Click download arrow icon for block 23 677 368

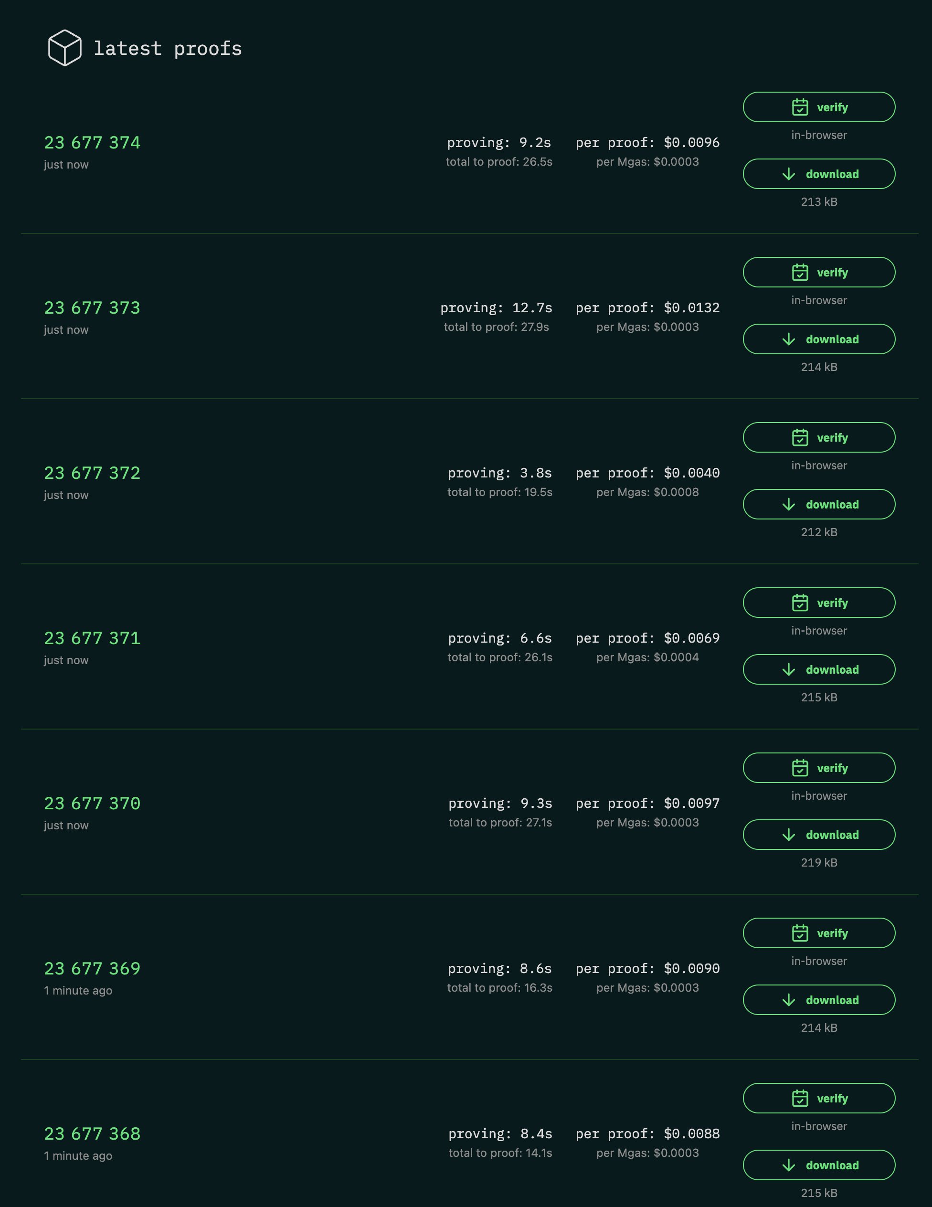789,1165
